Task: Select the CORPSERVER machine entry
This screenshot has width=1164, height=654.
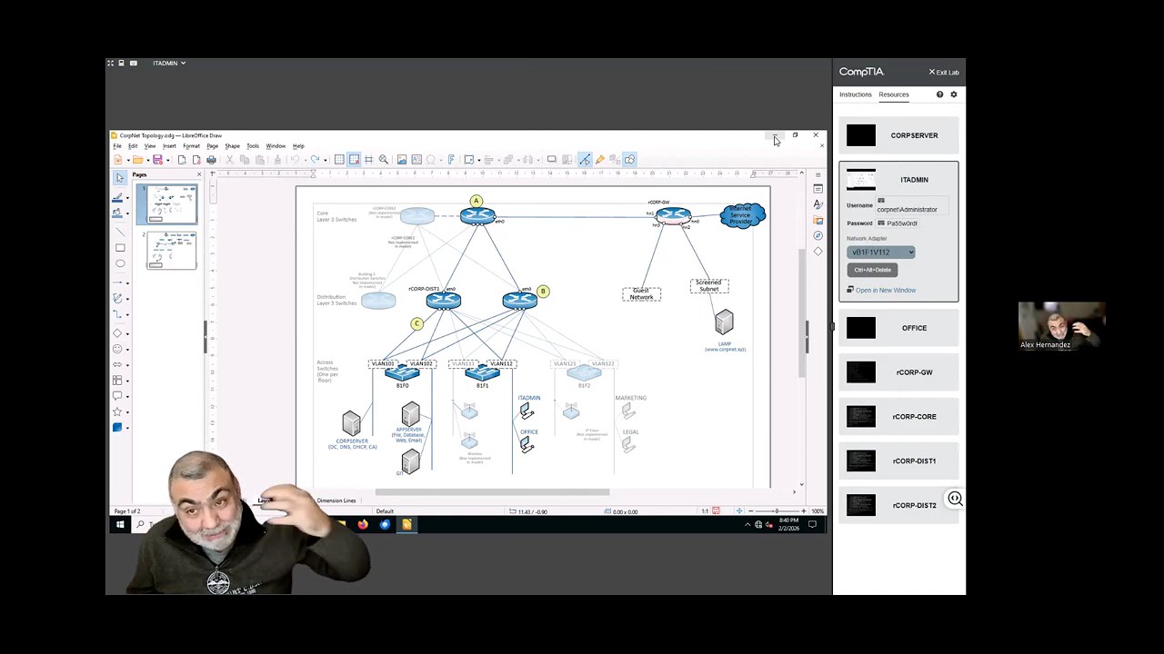Action: pos(898,135)
